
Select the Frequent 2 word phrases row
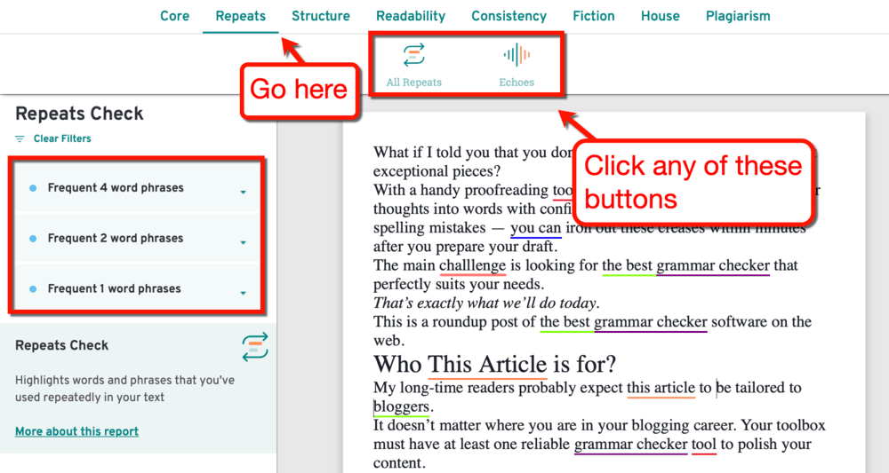(x=137, y=238)
